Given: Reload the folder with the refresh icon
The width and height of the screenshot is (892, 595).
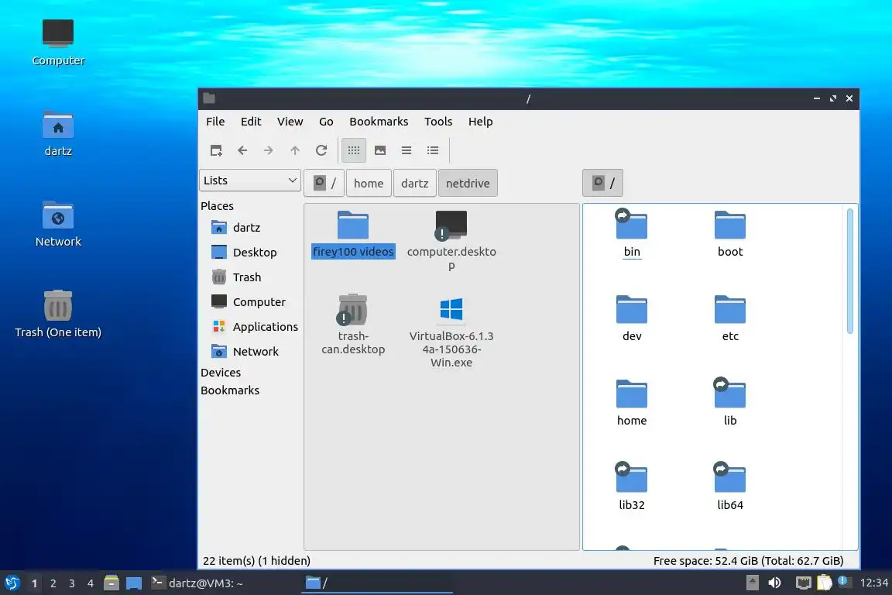Looking at the screenshot, I should 321,150.
